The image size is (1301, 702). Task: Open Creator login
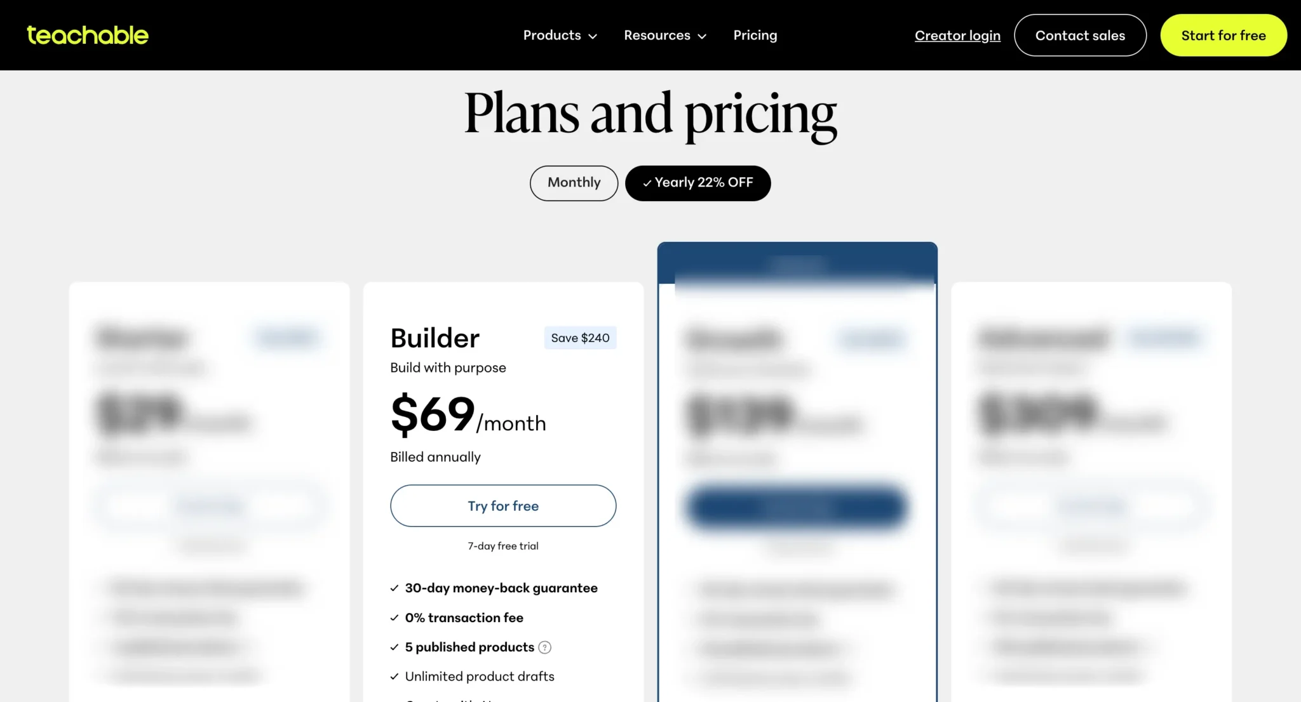(957, 36)
